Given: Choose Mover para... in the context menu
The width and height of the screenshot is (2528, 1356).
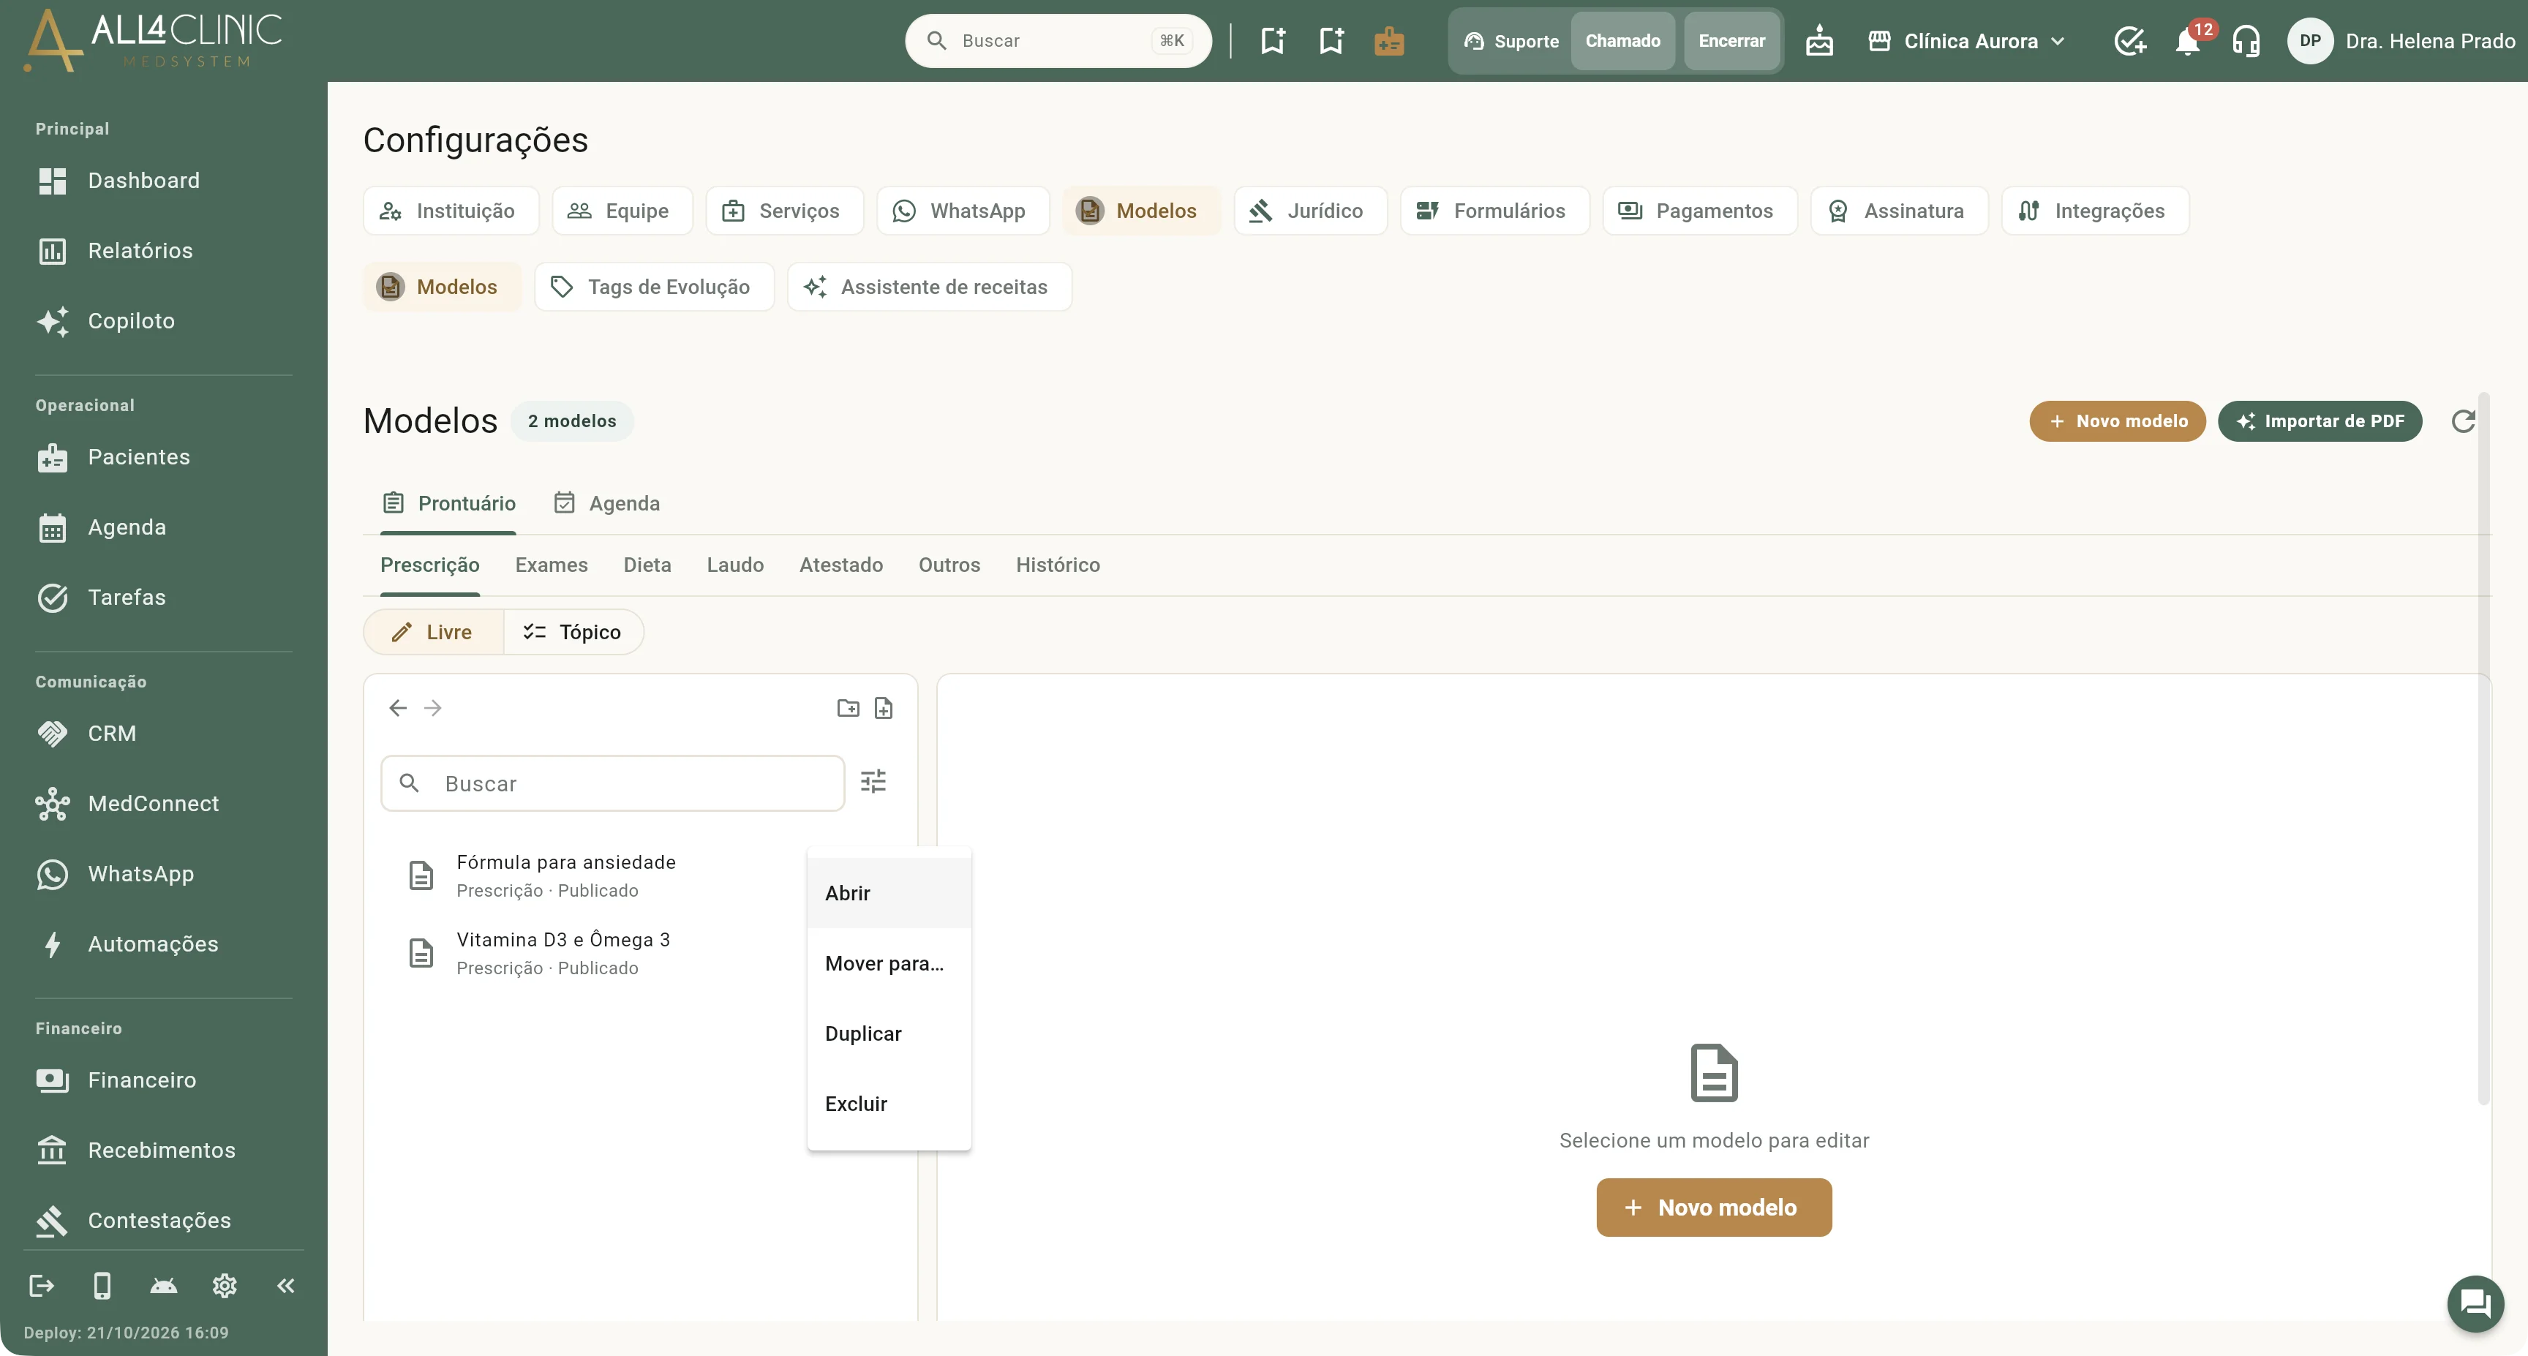Looking at the screenshot, I should coord(889,963).
